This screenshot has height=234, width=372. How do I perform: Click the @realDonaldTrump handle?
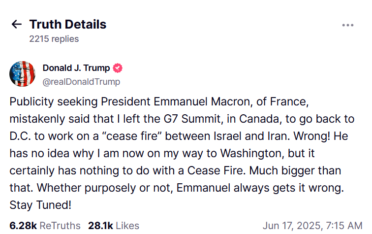[81, 82]
